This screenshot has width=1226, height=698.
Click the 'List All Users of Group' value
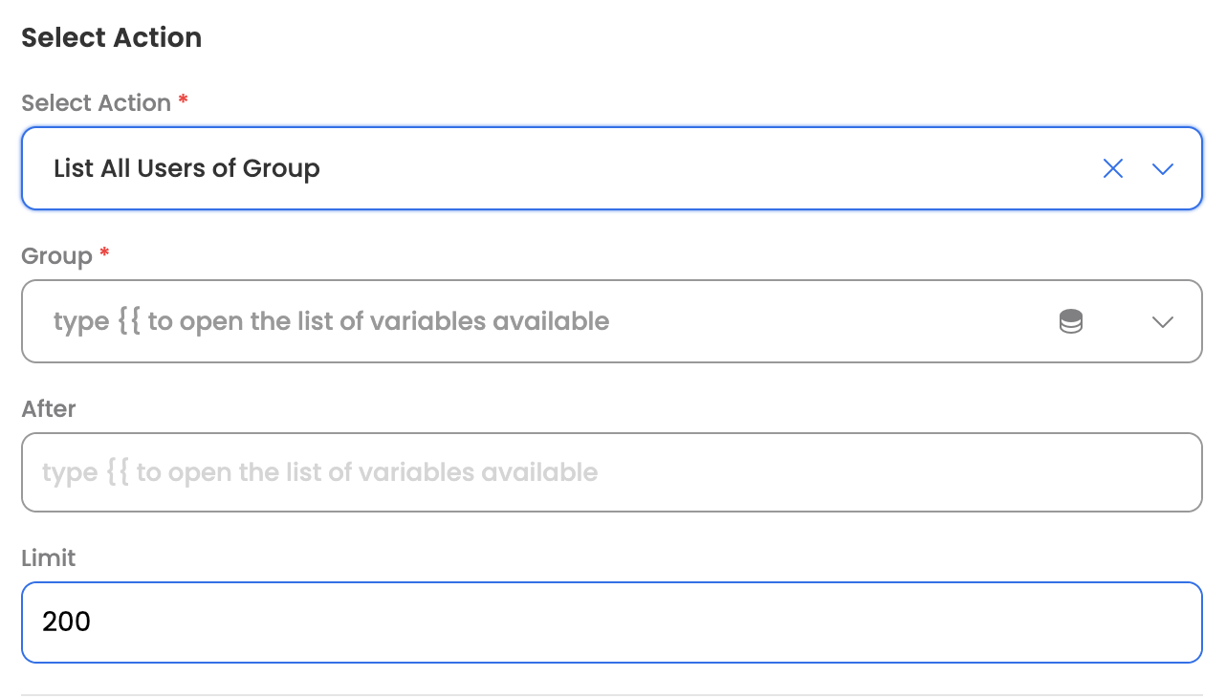pyautogui.click(x=186, y=169)
